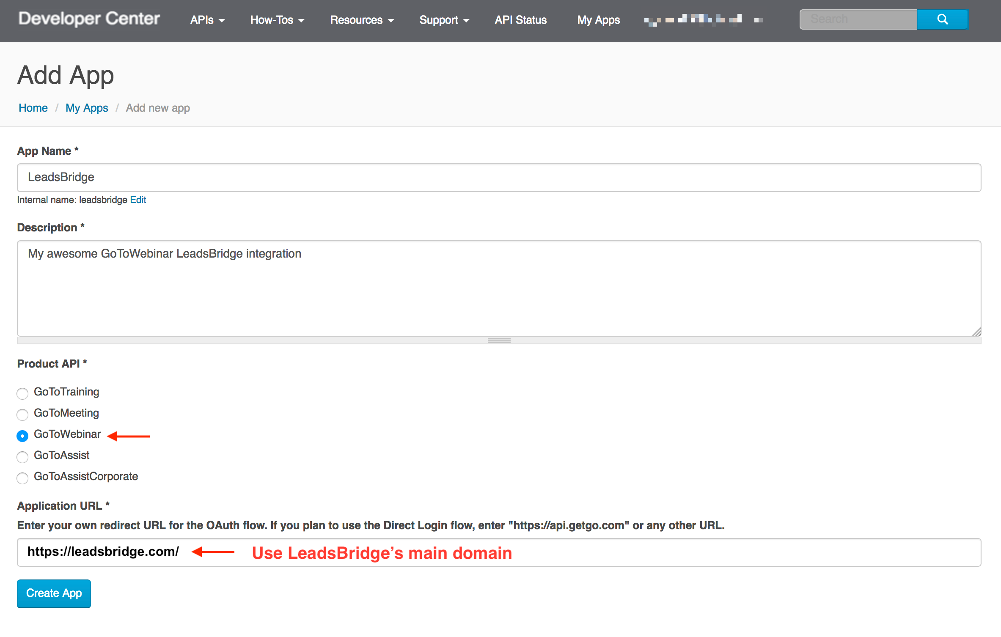The image size is (1001, 637).
Task: Click the 'Add new app' breadcrumb text
Action: pos(158,108)
